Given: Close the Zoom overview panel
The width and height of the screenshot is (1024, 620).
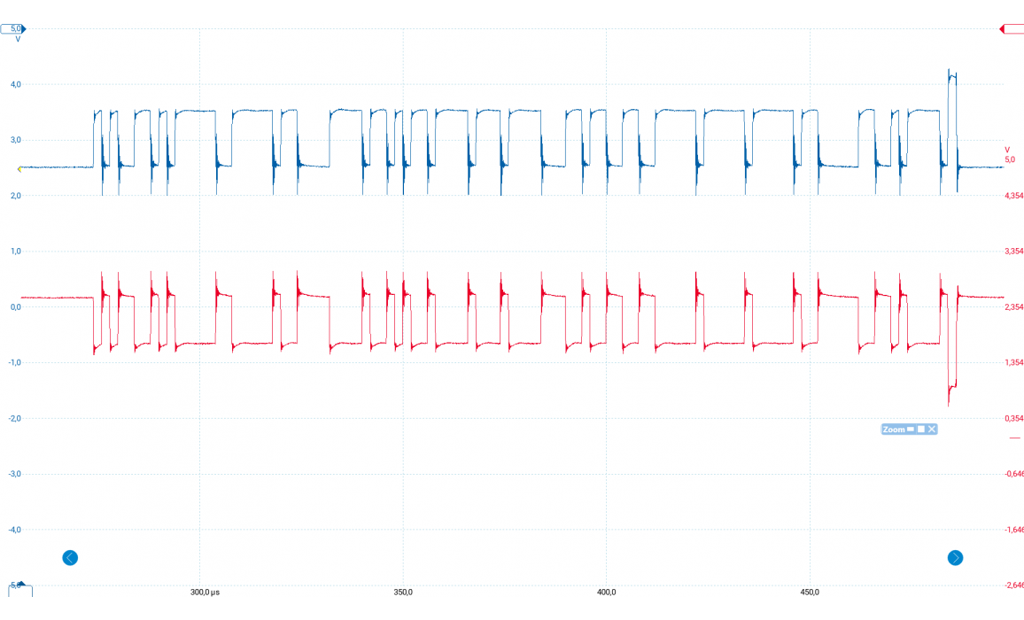Looking at the screenshot, I should click(932, 429).
